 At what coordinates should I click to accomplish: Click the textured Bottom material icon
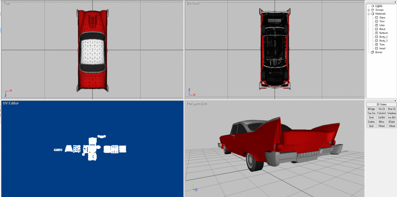[376, 33]
